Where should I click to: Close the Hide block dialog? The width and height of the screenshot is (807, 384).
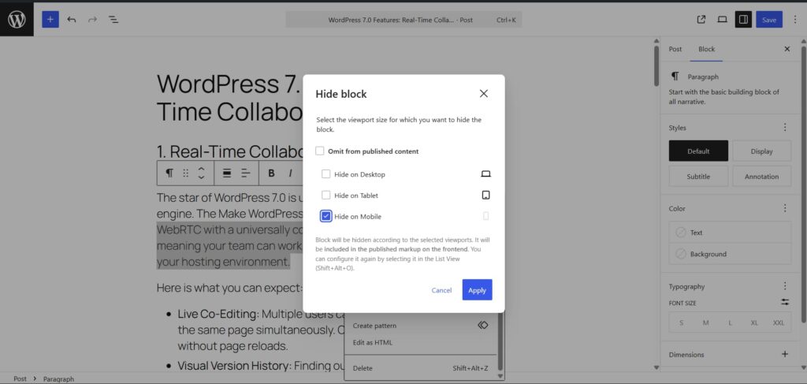pos(483,93)
